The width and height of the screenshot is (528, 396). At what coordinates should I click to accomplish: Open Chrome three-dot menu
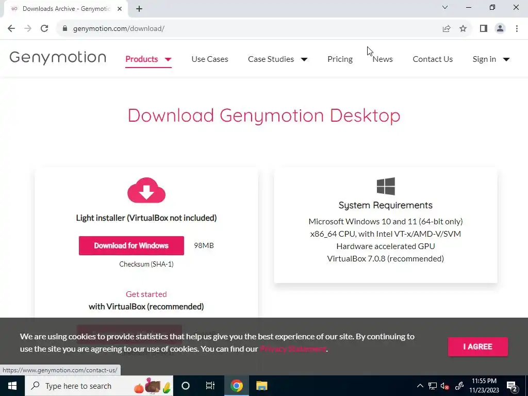point(517,29)
